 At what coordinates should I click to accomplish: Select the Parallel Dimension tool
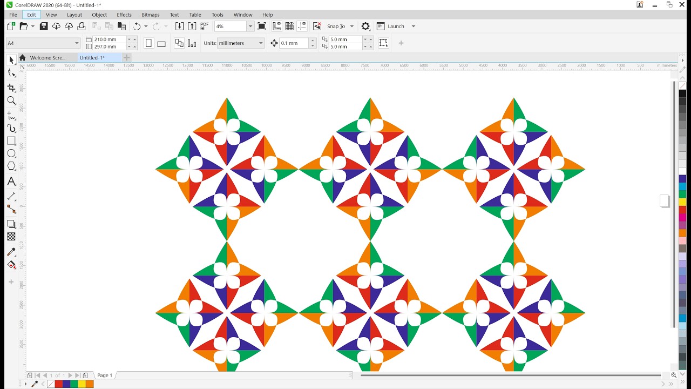(x=11, y=196)
